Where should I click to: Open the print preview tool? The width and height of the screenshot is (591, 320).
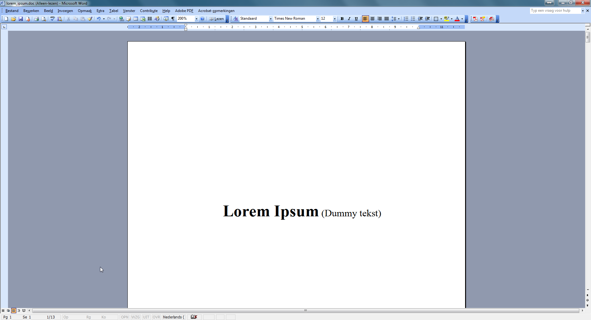(x=44, y=19)
